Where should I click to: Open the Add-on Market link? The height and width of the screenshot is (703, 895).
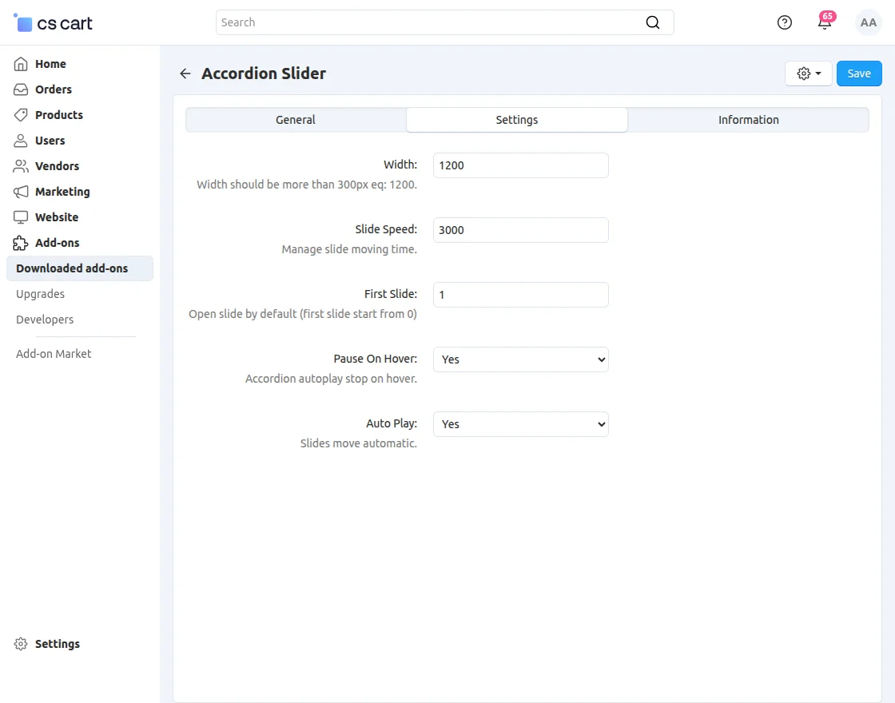53,353
